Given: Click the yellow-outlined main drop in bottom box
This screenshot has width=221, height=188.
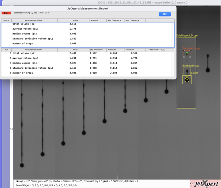Looking at the screenshot, I should pos(187,79).
